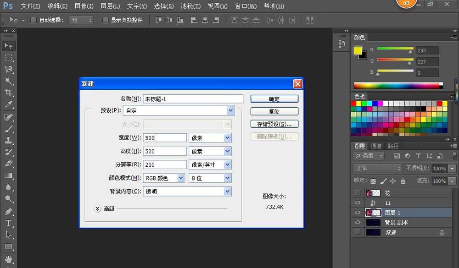Switch to the 通道 tab

[376, 146]
